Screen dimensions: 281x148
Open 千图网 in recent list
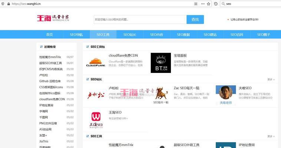[43, 117]
